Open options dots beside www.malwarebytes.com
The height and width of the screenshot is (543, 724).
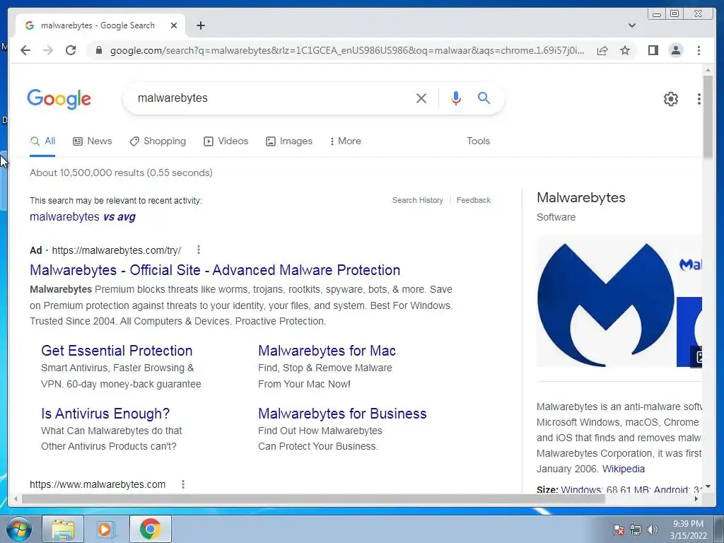click(183, 484)
